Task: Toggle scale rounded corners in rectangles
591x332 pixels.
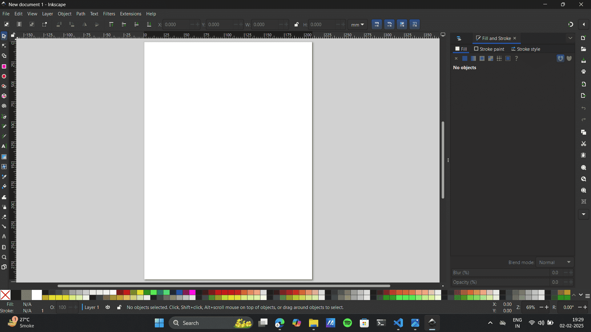Action: coord(389,24)
